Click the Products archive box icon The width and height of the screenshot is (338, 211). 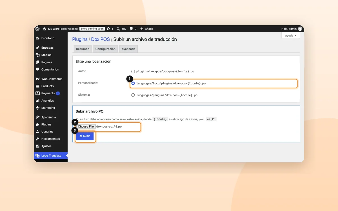(x=37, y=86)
